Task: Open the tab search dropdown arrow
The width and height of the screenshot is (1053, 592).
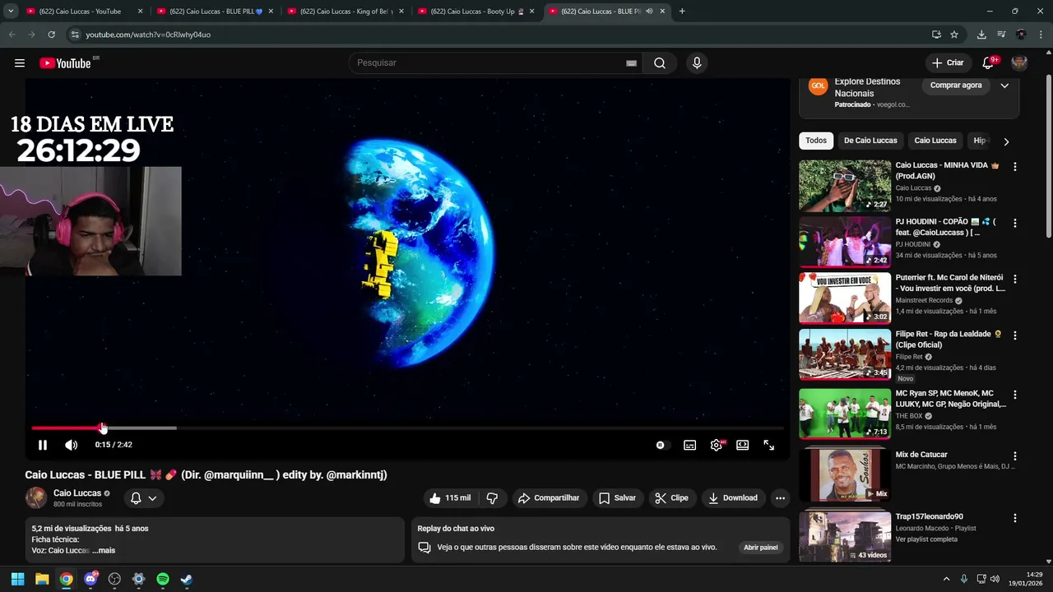Action: [11, 12]
